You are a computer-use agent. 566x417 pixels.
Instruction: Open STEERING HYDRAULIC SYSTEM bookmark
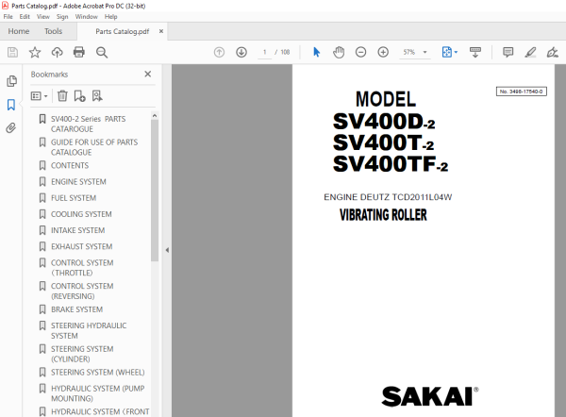click(89, 330)
